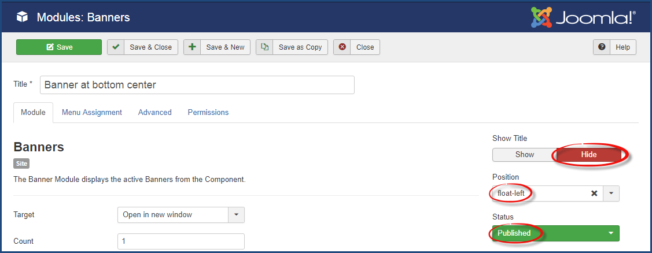652x253 pixels.
Task: Open the Target dropdown list
Action: pos(181,215)
